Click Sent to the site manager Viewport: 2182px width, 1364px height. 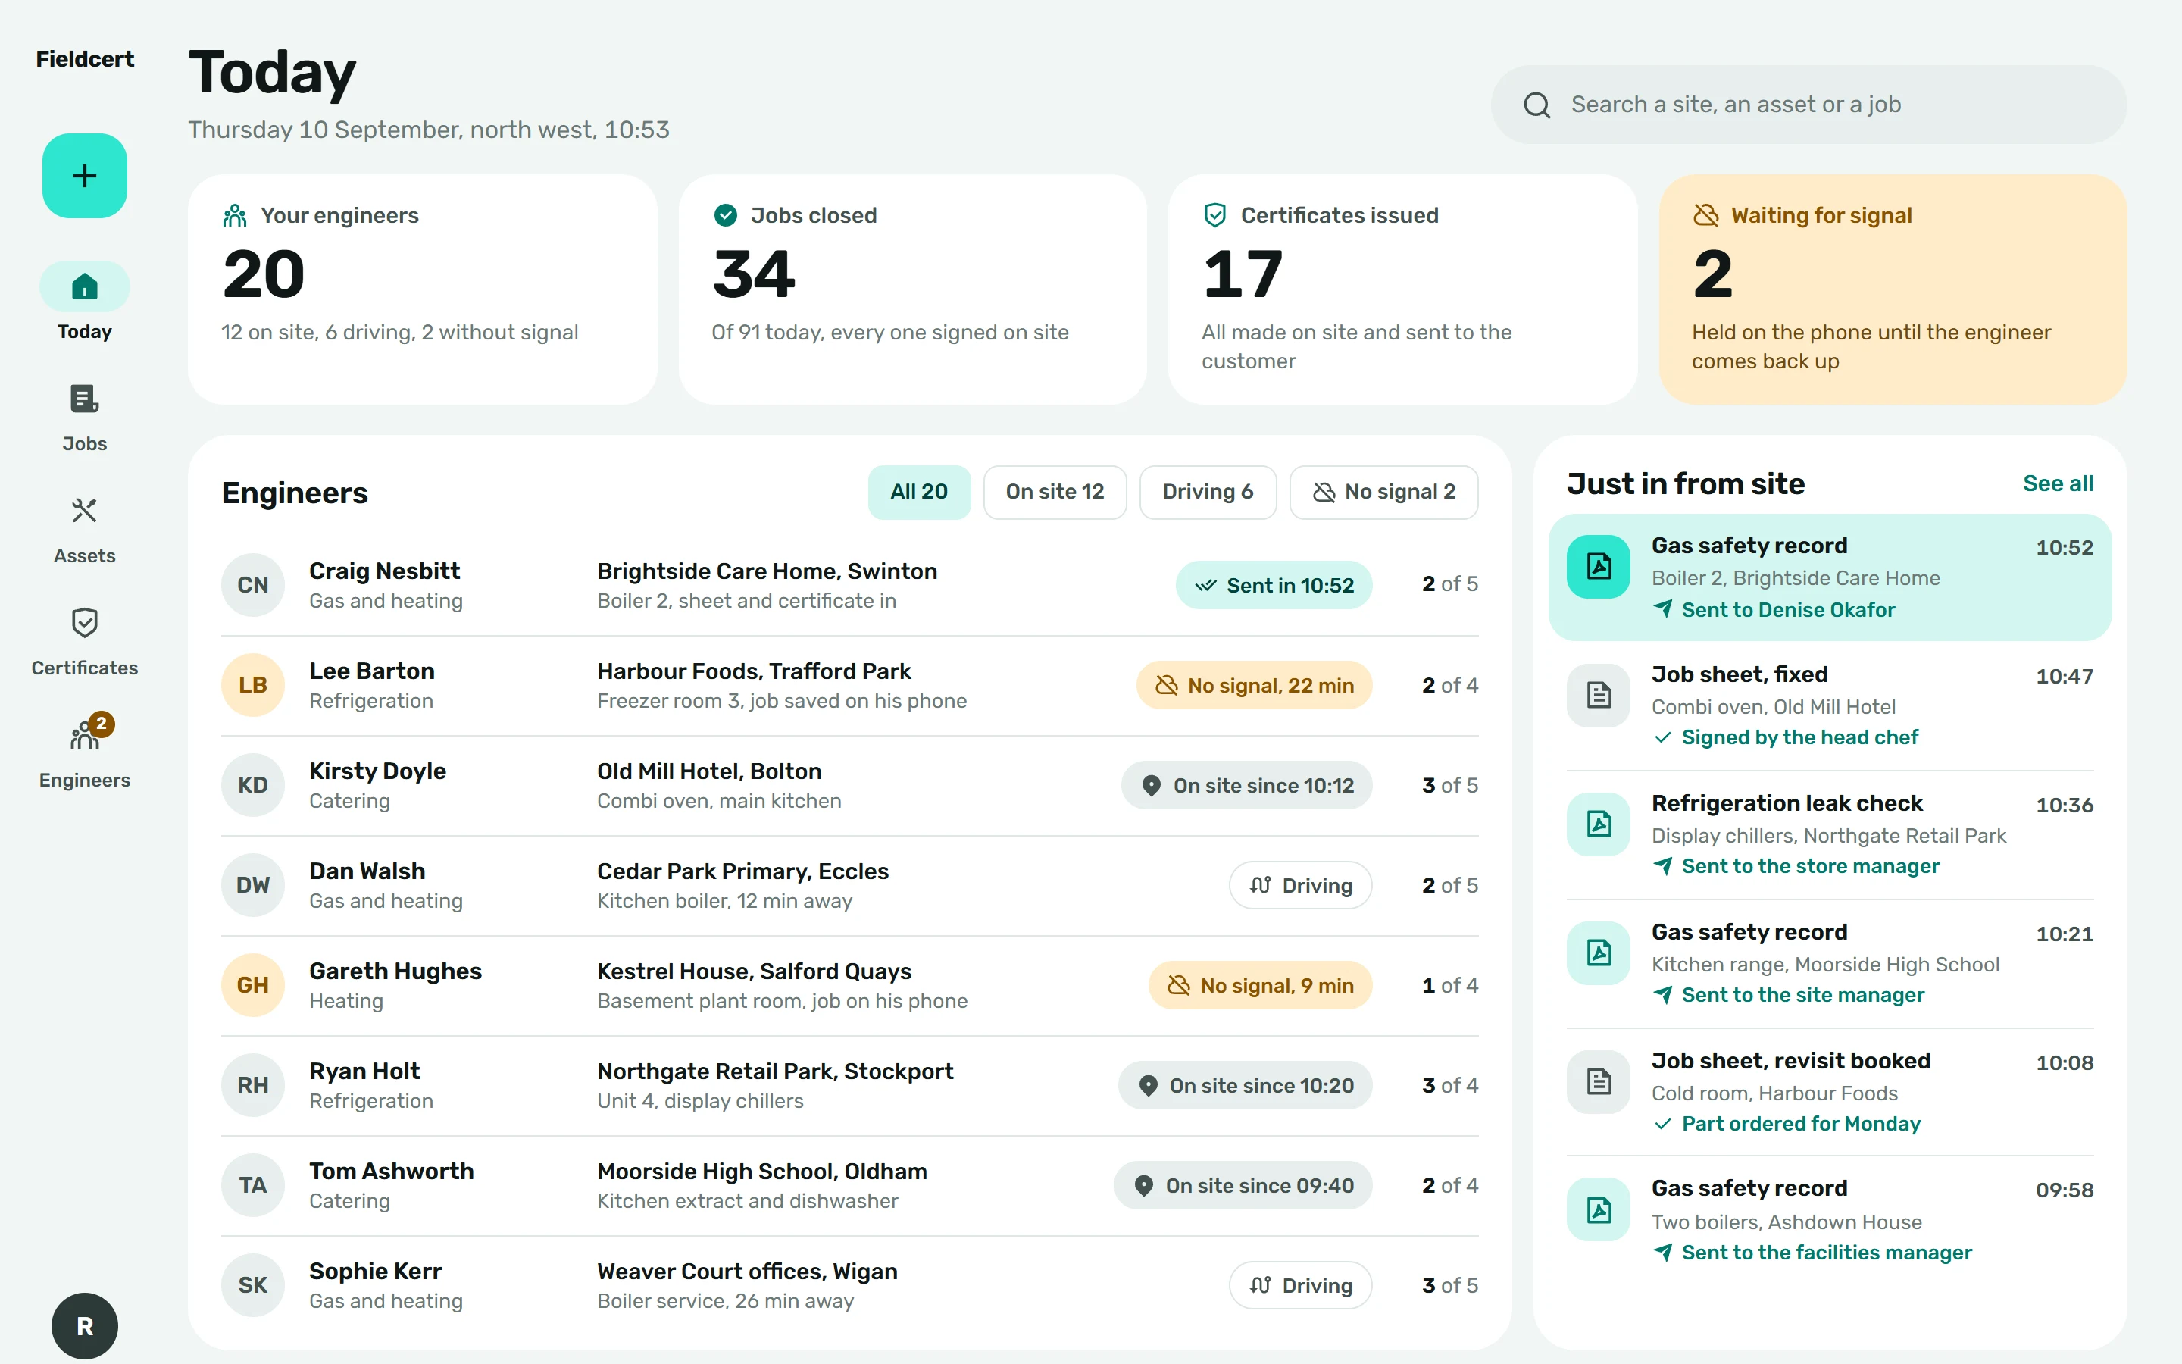1802,996
